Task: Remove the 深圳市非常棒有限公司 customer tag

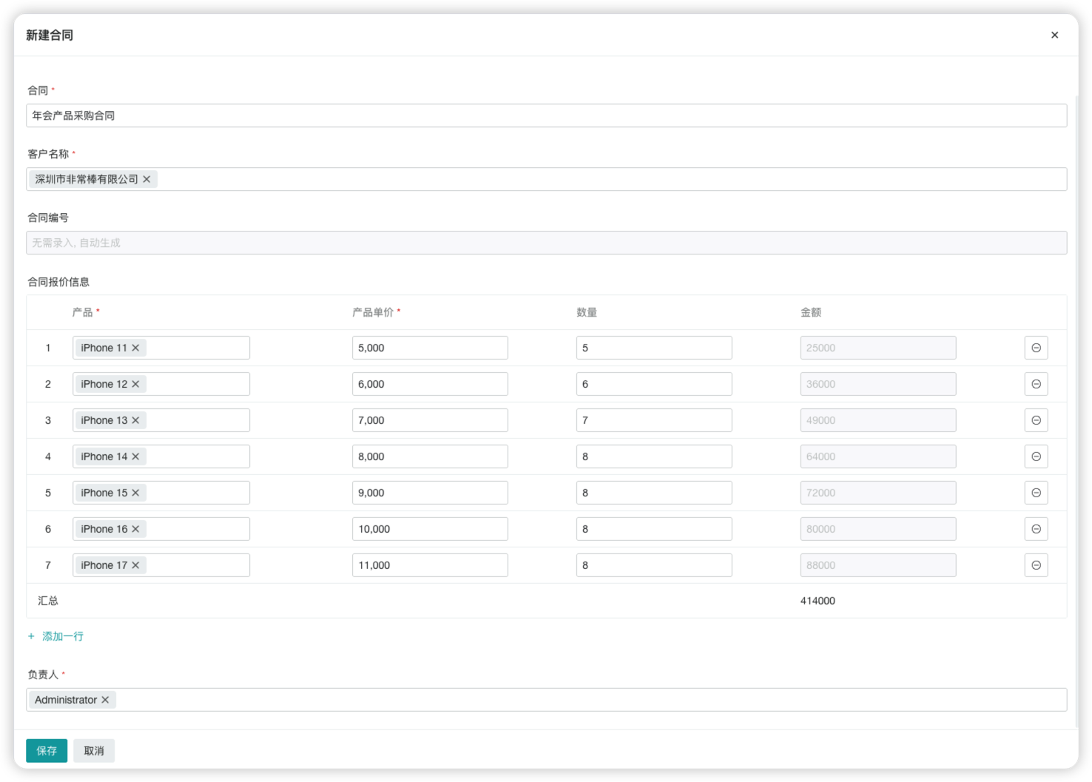Action: 146,179
